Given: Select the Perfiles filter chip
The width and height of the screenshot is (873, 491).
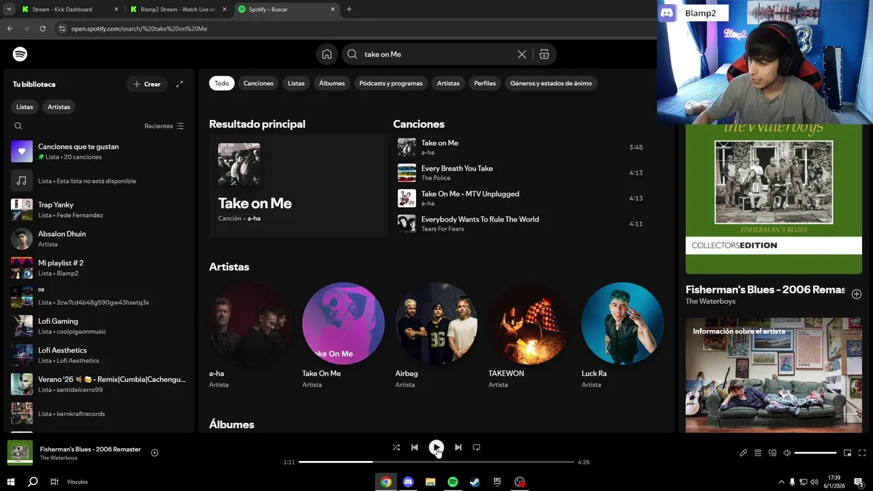Looking at the screenshot, I should (x=485, y=83).
